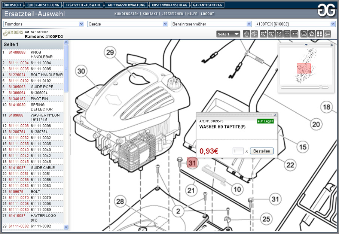Close the part info popup
Screen dimensions: 339x234
[x=275, y=115]
